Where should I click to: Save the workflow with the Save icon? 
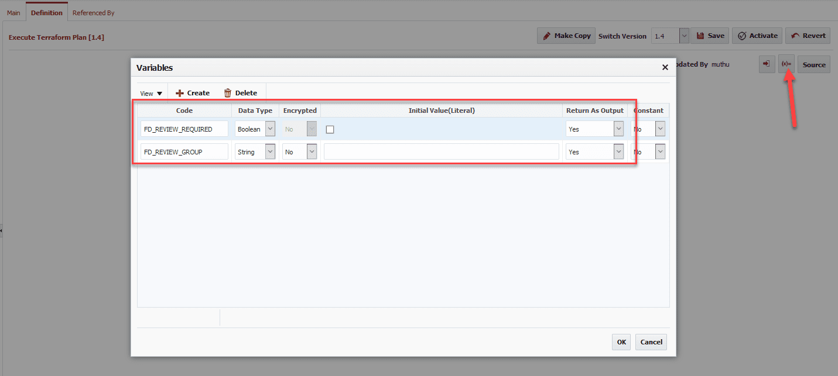point(710,36)
